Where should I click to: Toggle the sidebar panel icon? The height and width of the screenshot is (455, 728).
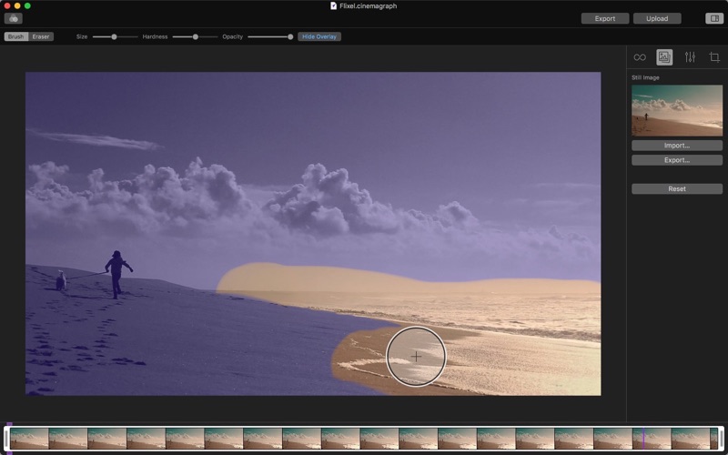tap(713, 18)
